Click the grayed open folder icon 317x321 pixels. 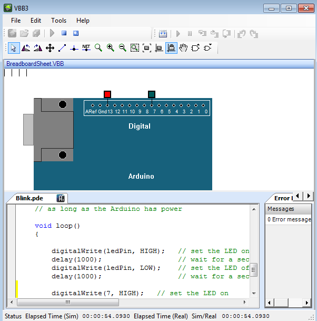24,33
